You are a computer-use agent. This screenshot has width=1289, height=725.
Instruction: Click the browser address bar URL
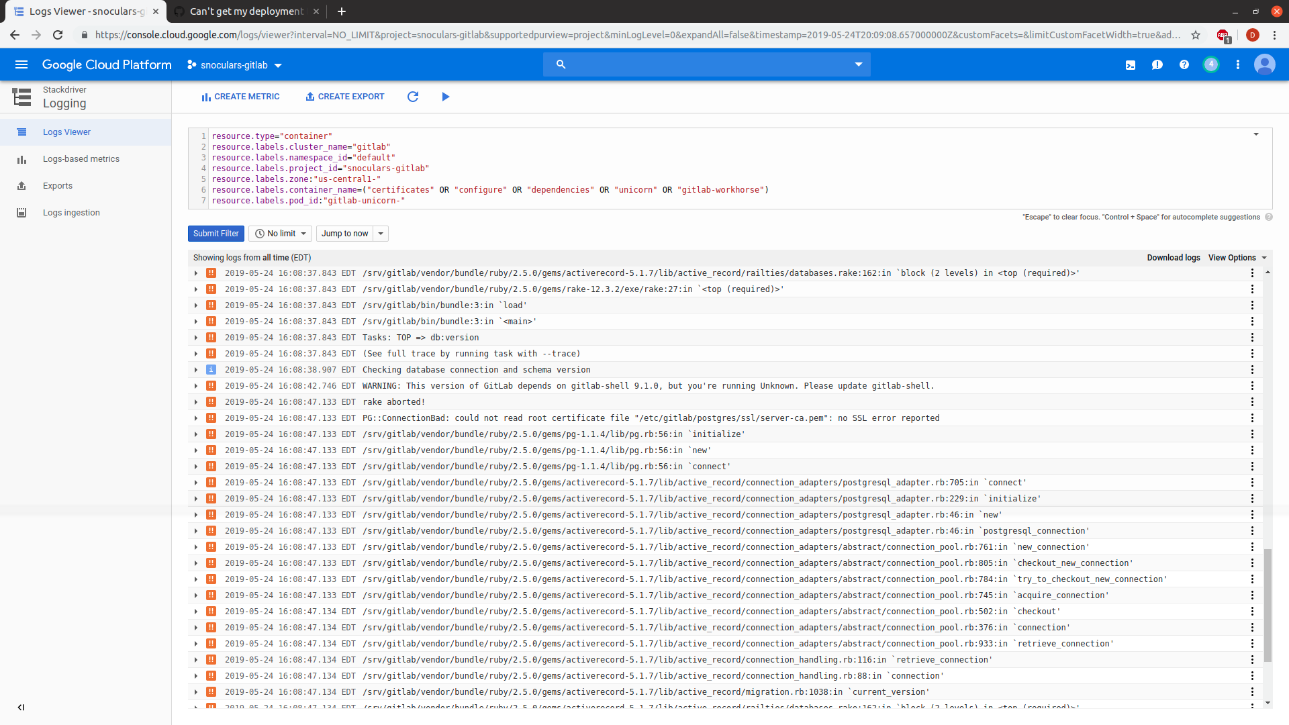(x=638, y=35)
